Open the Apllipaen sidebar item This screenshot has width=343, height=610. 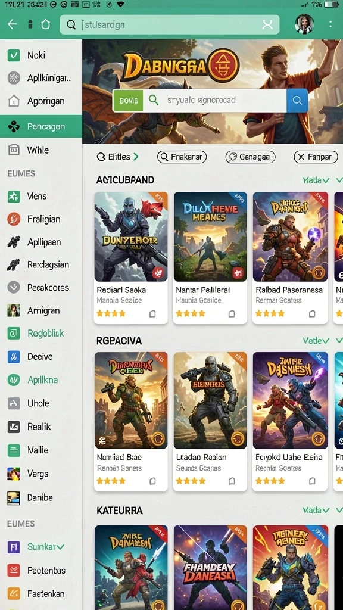click(x=41, y=242)
